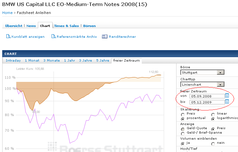238x152 pixels.
Task: Open calendar picker for the 'bis' date
Action: [x=227, y=102]
